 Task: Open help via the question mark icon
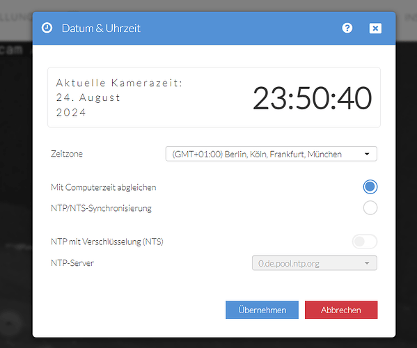tap(347, 28)
